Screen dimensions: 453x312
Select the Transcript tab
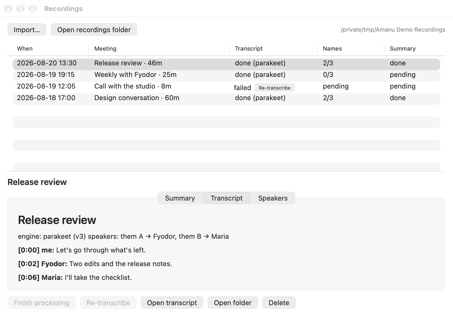tap(226, 198)
